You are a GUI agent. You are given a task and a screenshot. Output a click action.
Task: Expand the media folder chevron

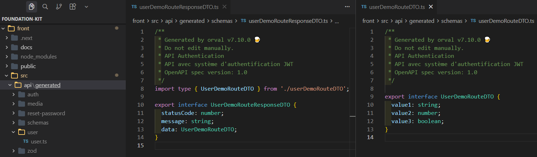tap(14, 103)
